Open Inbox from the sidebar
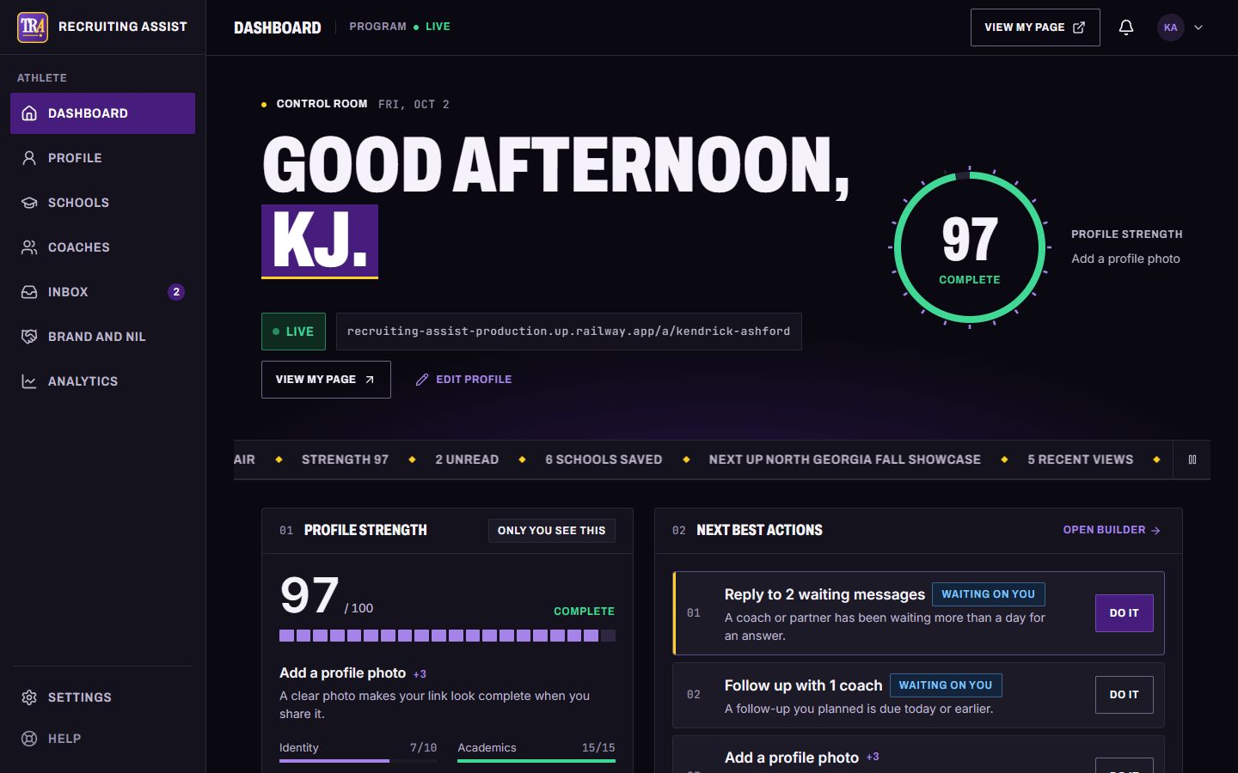Viewport: 1238px width, 773px height. click(x=103, y=292)
